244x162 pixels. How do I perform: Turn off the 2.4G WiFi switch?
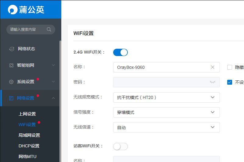pyautogui.click(x=120, y=52)
